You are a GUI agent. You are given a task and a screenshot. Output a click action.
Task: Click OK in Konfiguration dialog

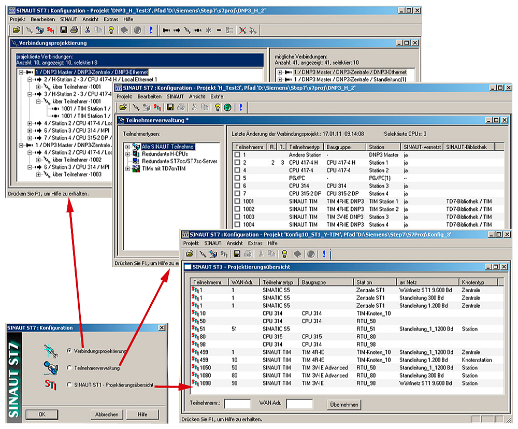(42, 414)
